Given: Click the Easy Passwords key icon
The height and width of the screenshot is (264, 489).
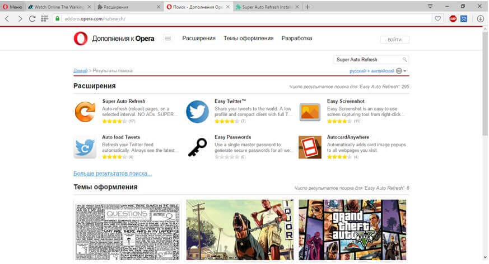Looking at the screenshot, I should pos(197,147).
